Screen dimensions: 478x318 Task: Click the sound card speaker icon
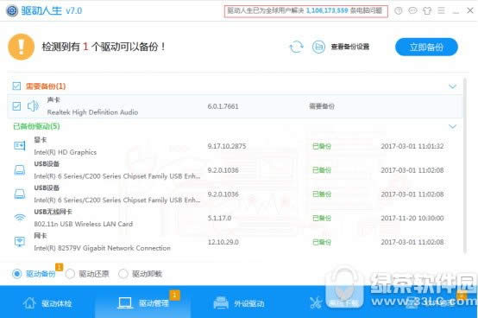(33, 106)
